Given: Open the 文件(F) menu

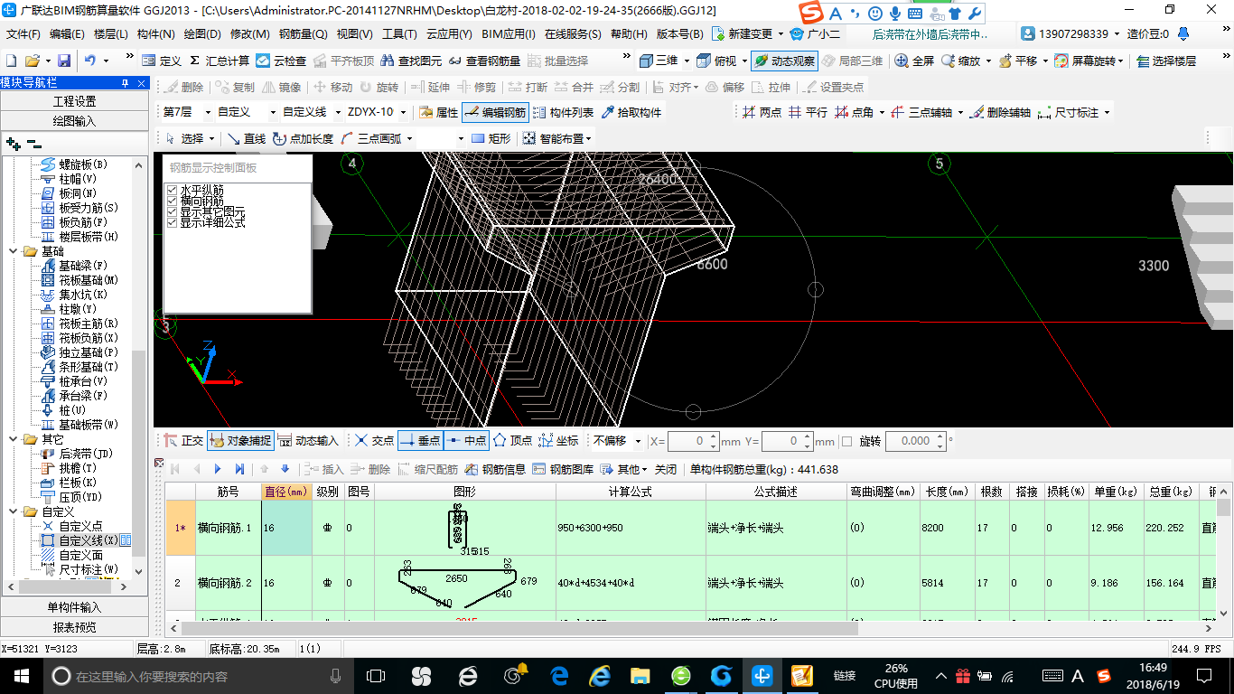Looking at the screenshot, I should 23,33.
